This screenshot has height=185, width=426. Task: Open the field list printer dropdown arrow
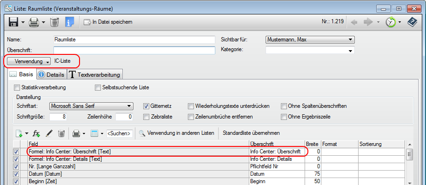click(84, 133)
